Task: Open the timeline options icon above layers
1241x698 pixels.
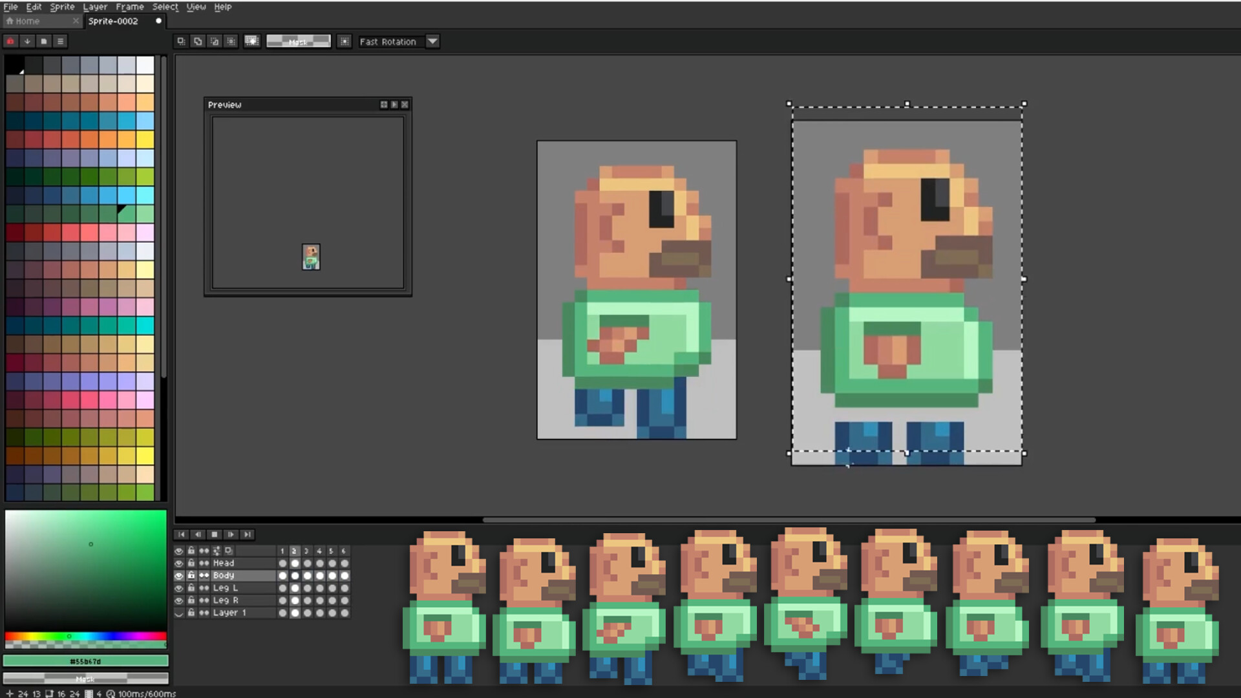Action: [x=216, y=551]
